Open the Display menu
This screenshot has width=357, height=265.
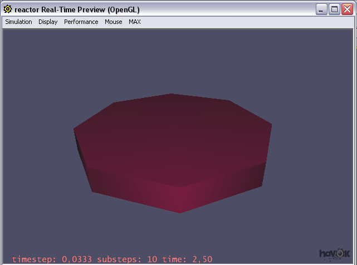pyautogui.click(x=48, y=22)
